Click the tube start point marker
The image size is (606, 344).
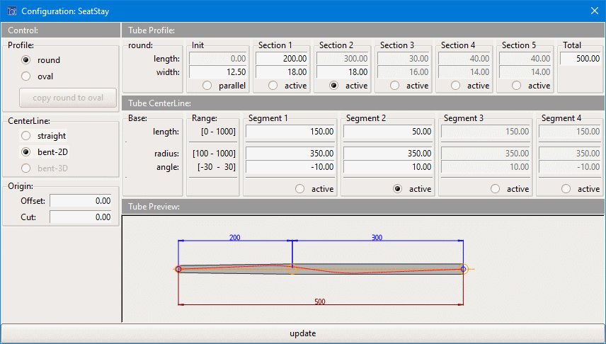coord(178,269)
